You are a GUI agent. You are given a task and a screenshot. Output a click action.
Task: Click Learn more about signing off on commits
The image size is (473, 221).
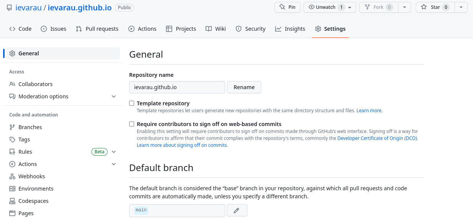(x=182, y=145)
